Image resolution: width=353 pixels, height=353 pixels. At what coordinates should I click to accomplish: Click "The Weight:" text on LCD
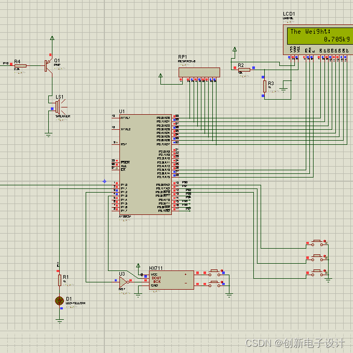(310, 32)
